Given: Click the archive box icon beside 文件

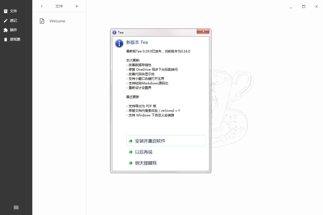Looking at the screenshot, I should pos(6,11).
